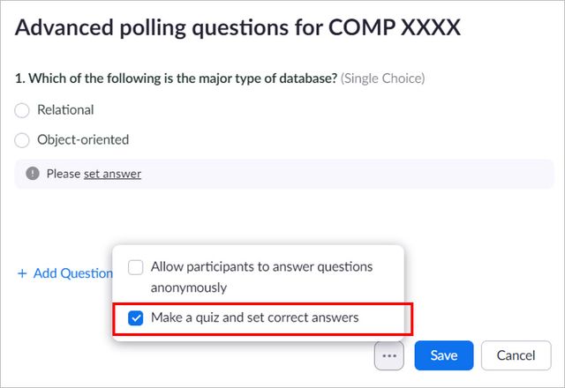
Task: Select the question text about major database type
Action: (x=177, y=78)
